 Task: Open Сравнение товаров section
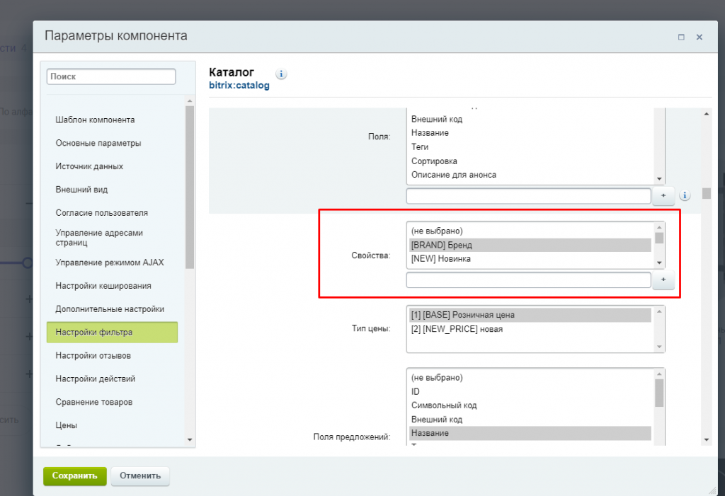[94, 402]
